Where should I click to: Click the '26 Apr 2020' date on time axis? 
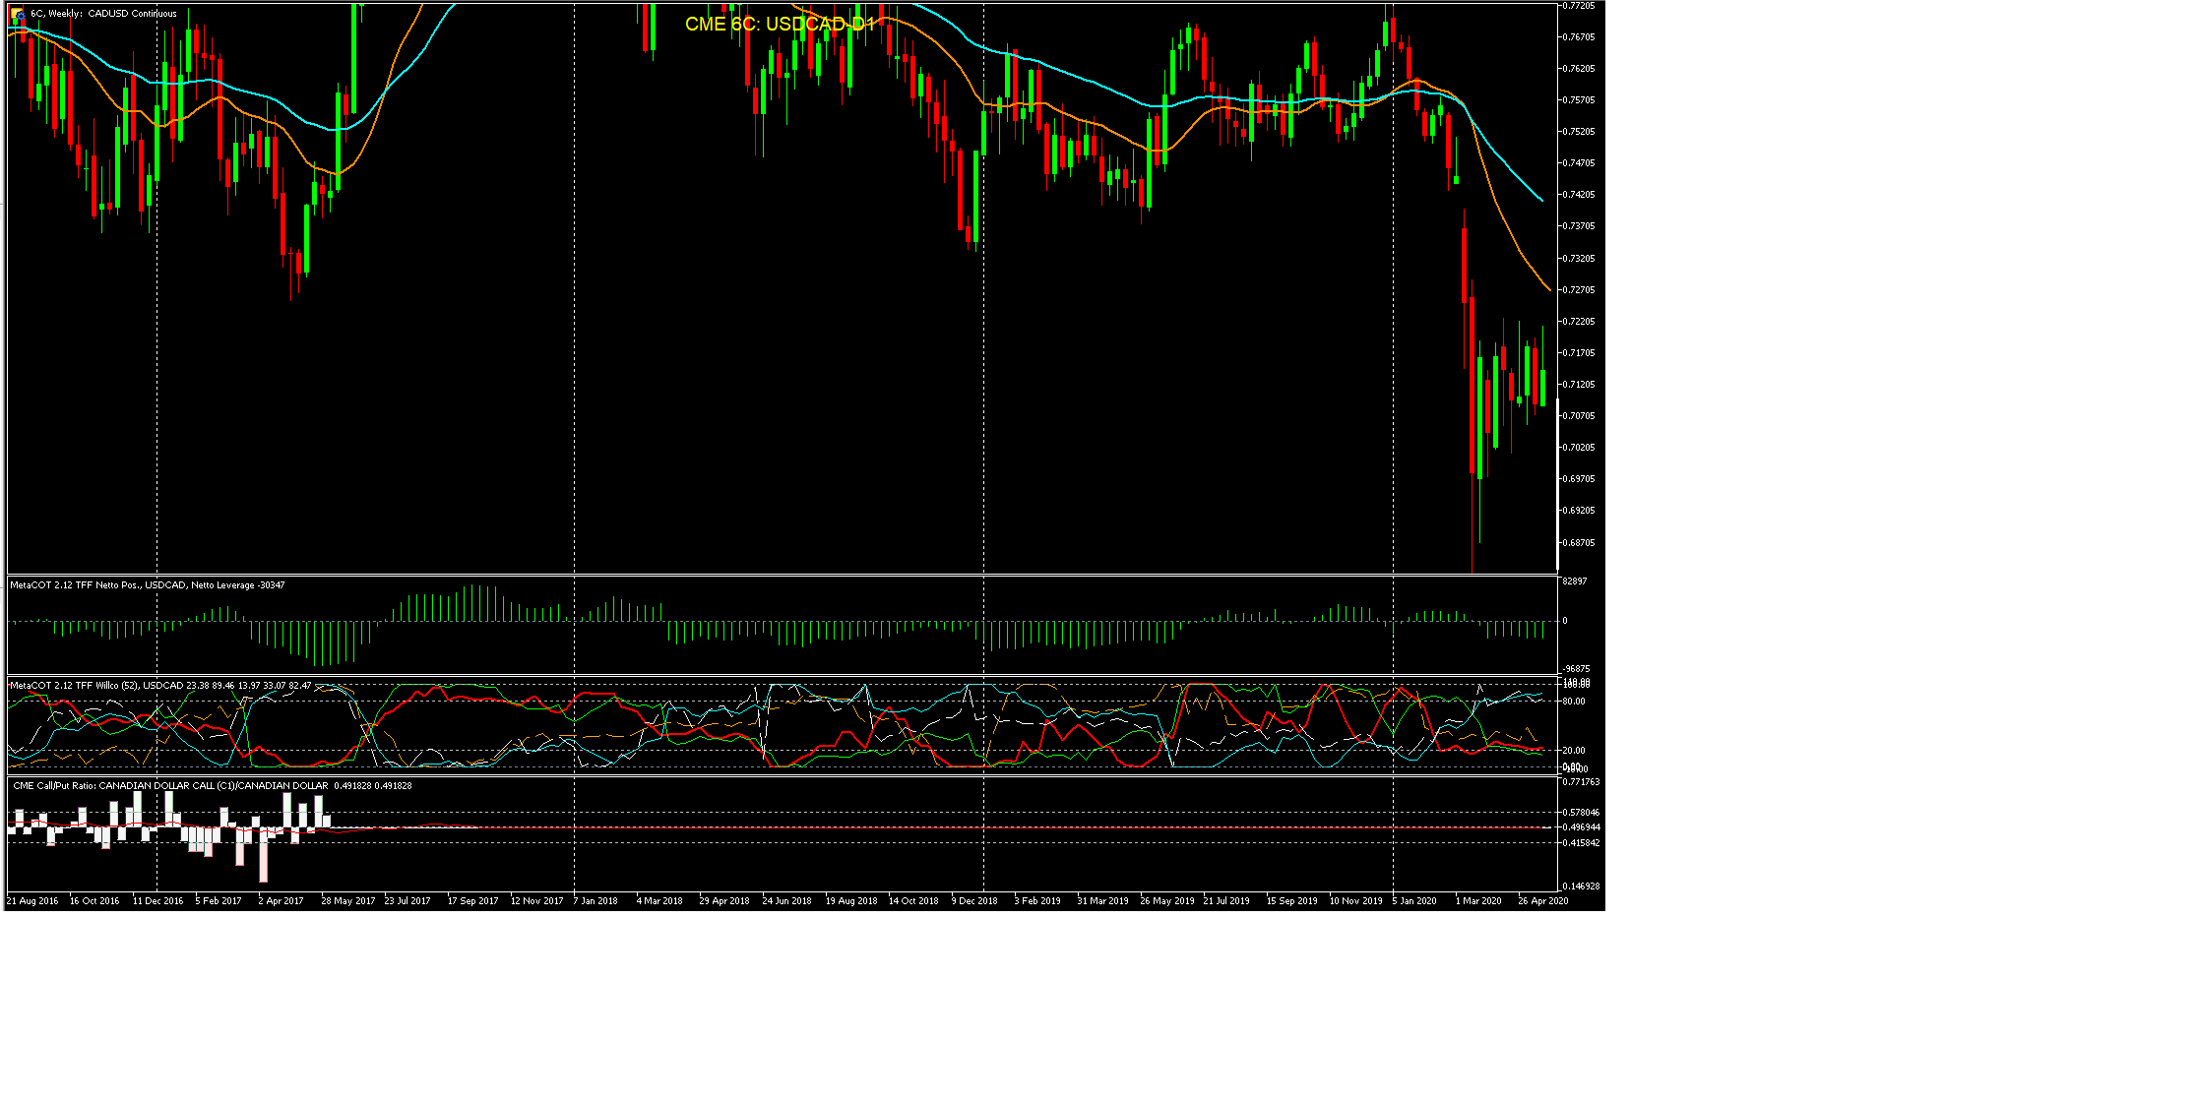[x=1542, y=901]
